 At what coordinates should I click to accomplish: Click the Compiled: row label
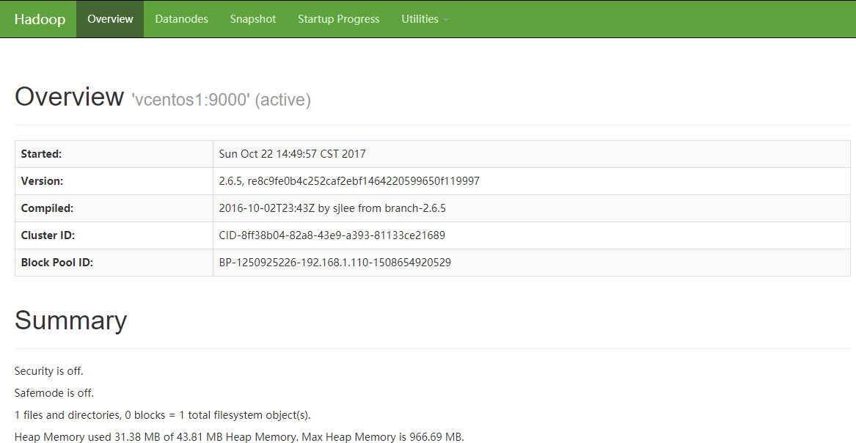coord(47,208)
